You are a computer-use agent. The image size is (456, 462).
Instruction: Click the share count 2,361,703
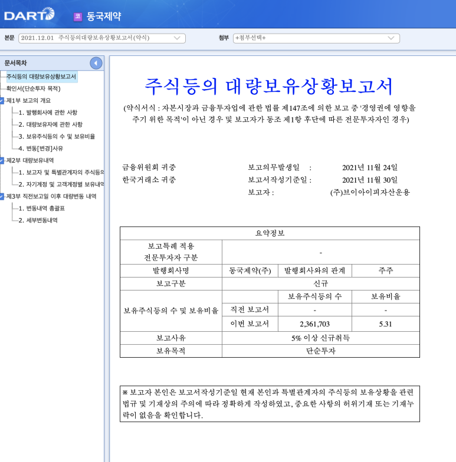[x=315, y=324]
